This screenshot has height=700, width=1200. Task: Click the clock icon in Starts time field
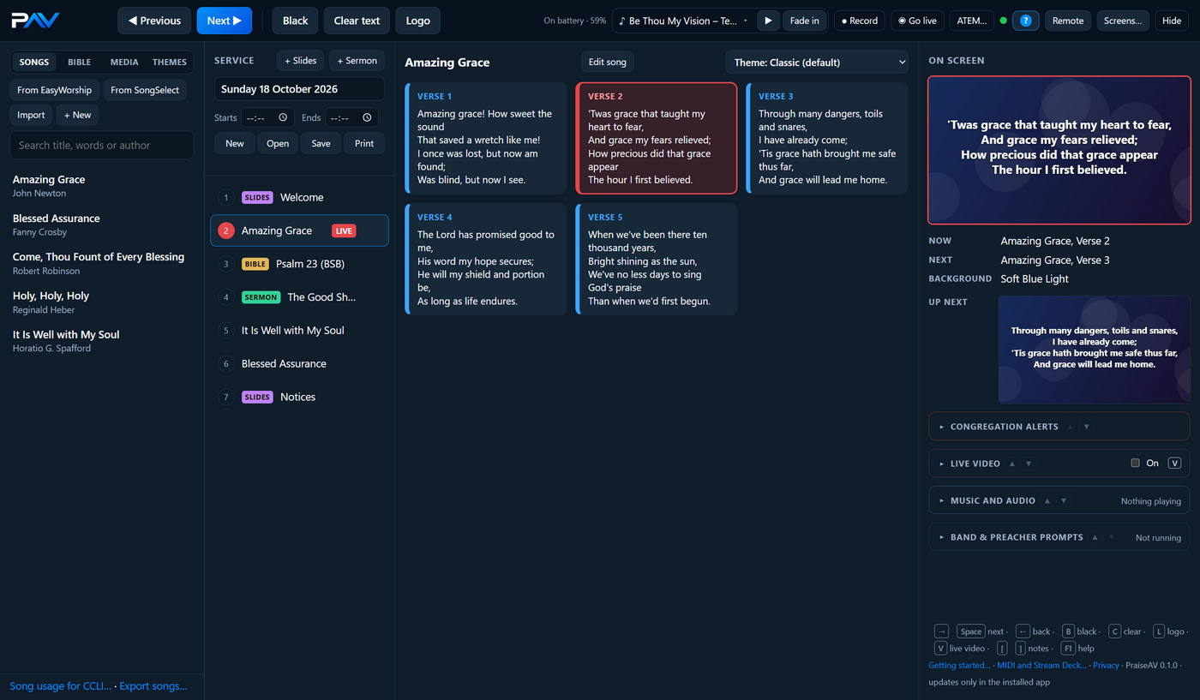point(283,117)
